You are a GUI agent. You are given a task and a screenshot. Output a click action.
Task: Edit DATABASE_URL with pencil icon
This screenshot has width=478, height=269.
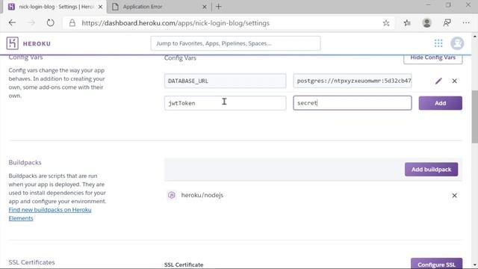coord(438,81)
